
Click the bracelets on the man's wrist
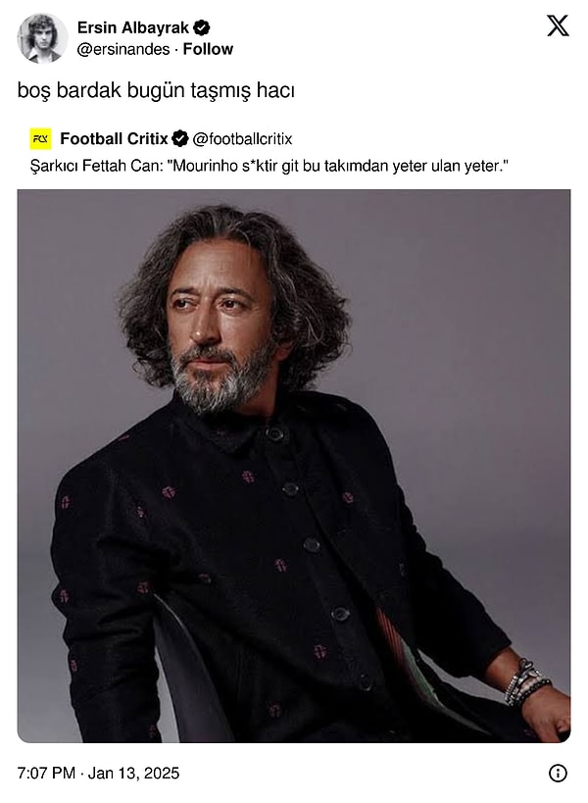[x=525, y=681]
